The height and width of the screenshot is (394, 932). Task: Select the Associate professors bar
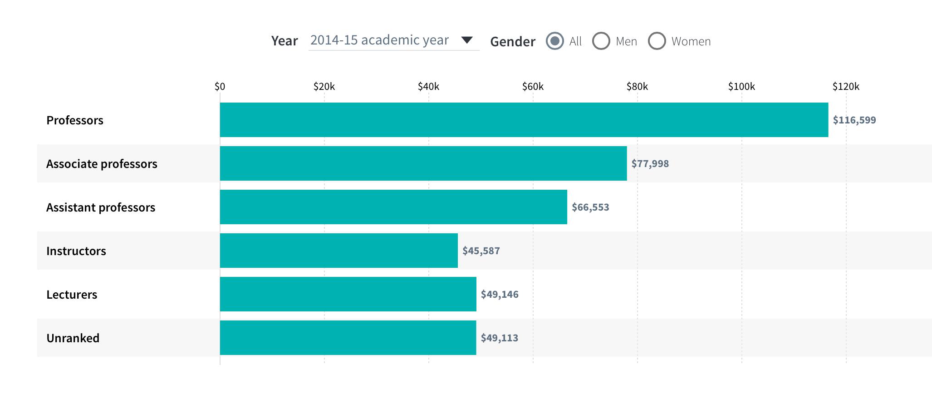point(422,163)
